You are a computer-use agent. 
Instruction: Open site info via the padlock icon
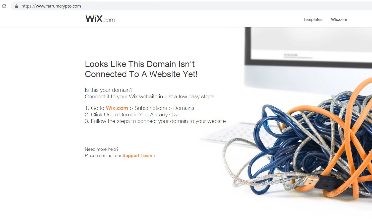[x=17, y=6]
